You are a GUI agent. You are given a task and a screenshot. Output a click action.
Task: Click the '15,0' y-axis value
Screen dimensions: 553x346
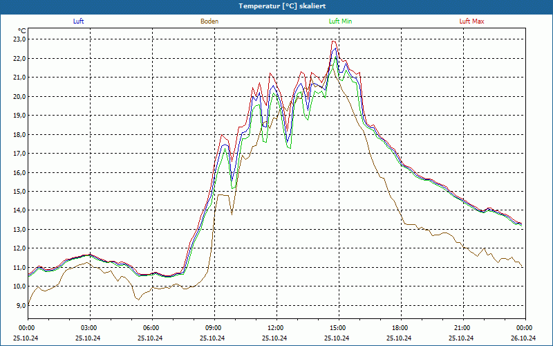tap(20, 192)
